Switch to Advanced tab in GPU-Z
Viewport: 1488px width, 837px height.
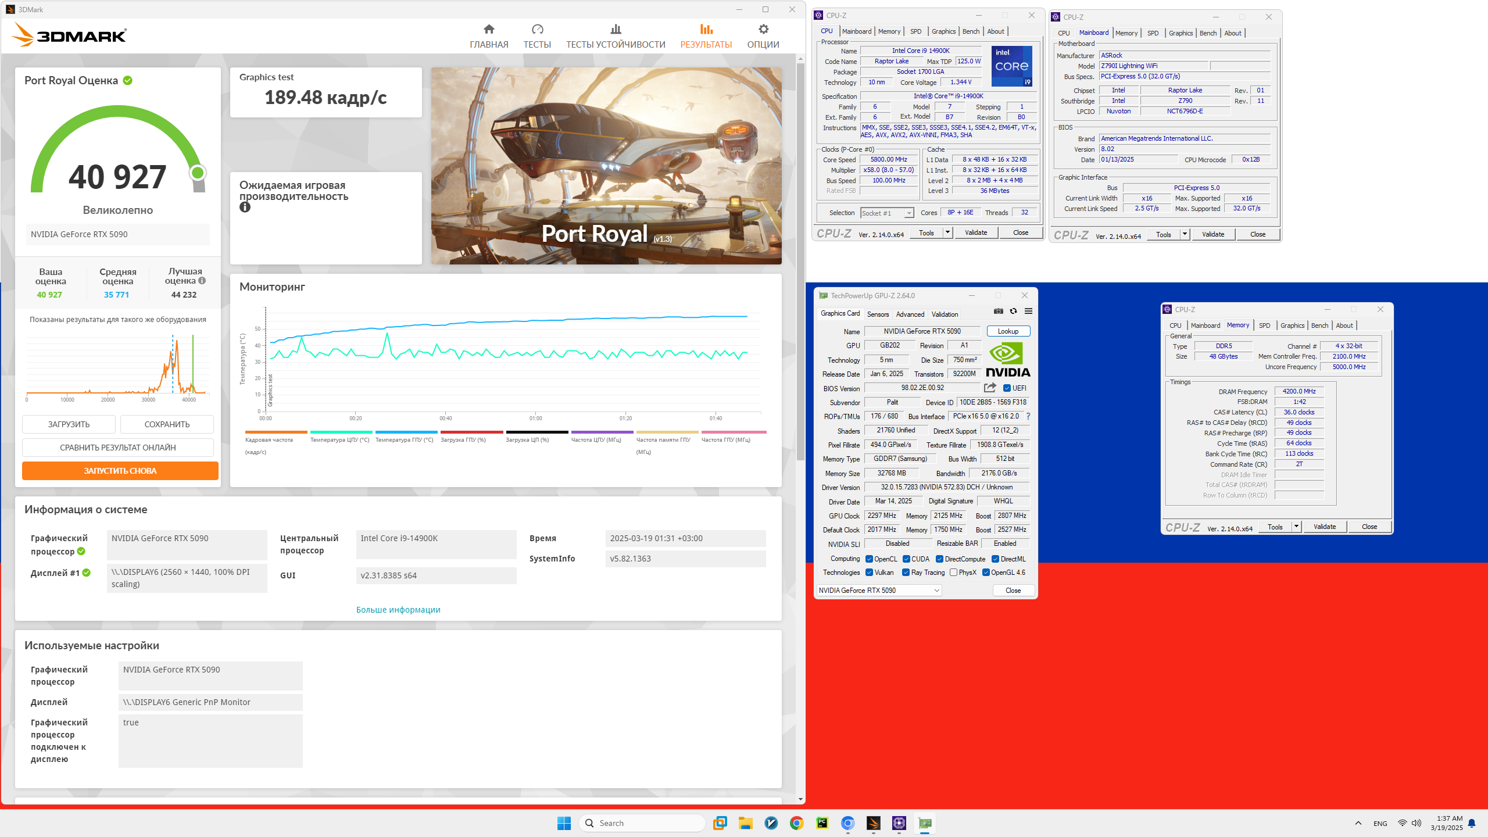(910, 314)
